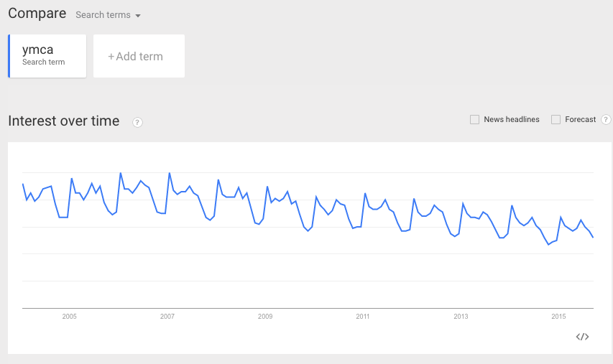Open the embed code icon below chart
This screenshot has height=364, width=613.
click(x=582, y=337)
